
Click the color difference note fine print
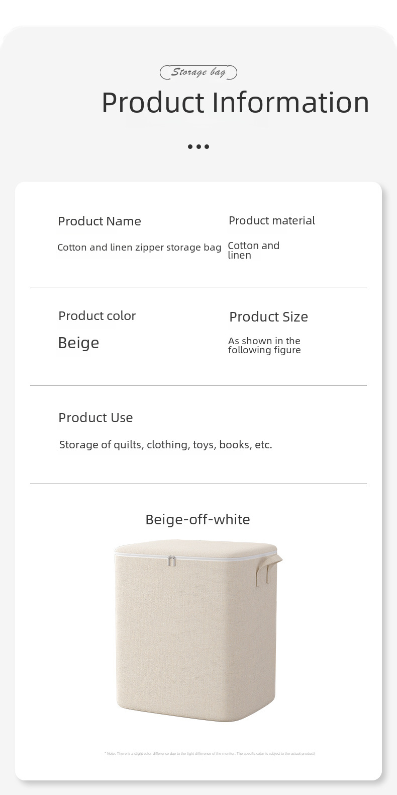tap(210, 753)
